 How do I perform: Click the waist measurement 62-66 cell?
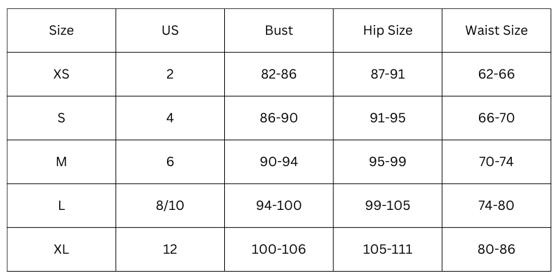click(x=496, y=74)
